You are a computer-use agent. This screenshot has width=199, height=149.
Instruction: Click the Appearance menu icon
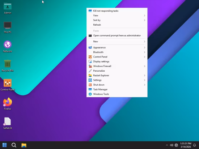point(90,47)
